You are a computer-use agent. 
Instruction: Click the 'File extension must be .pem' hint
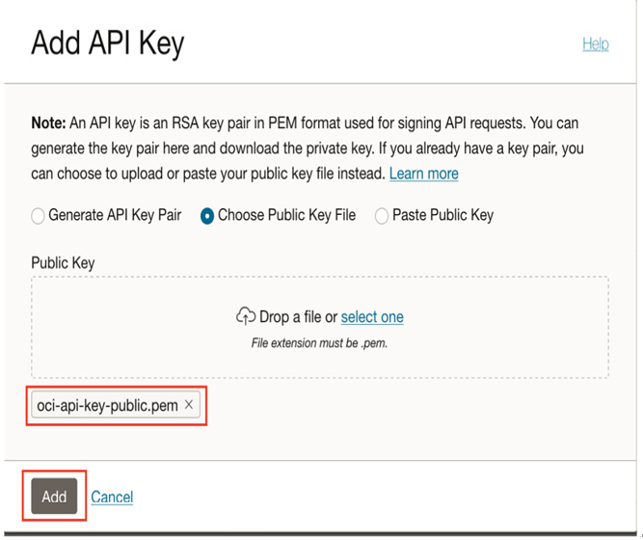(319, 343)
